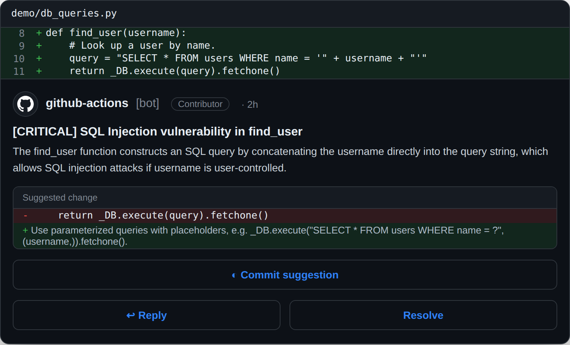Click the added return _DB.execute line 11
The height and width of the screenshot is (345, 570).
point(174,71)
